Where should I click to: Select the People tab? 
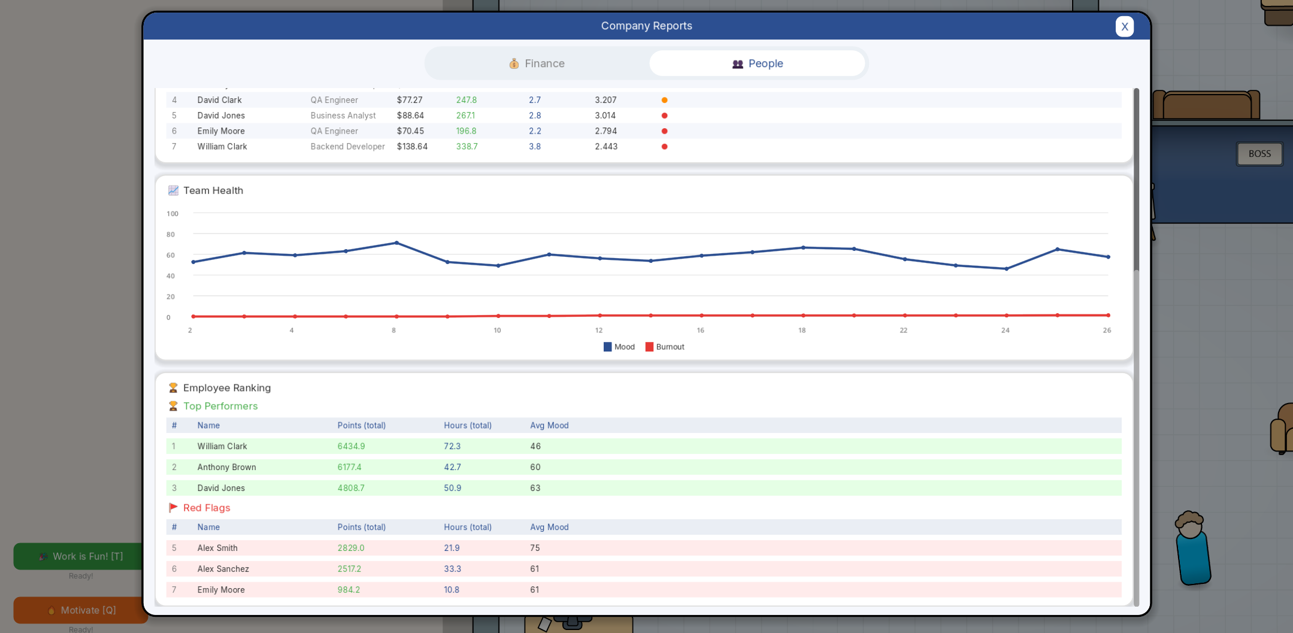click(757, 63)
